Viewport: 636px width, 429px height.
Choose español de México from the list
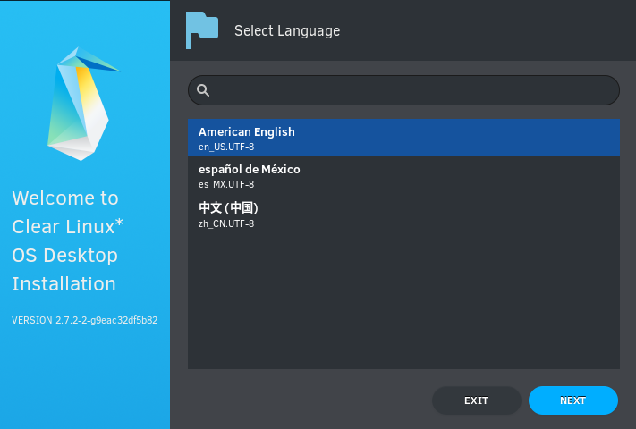pos(403,175)
